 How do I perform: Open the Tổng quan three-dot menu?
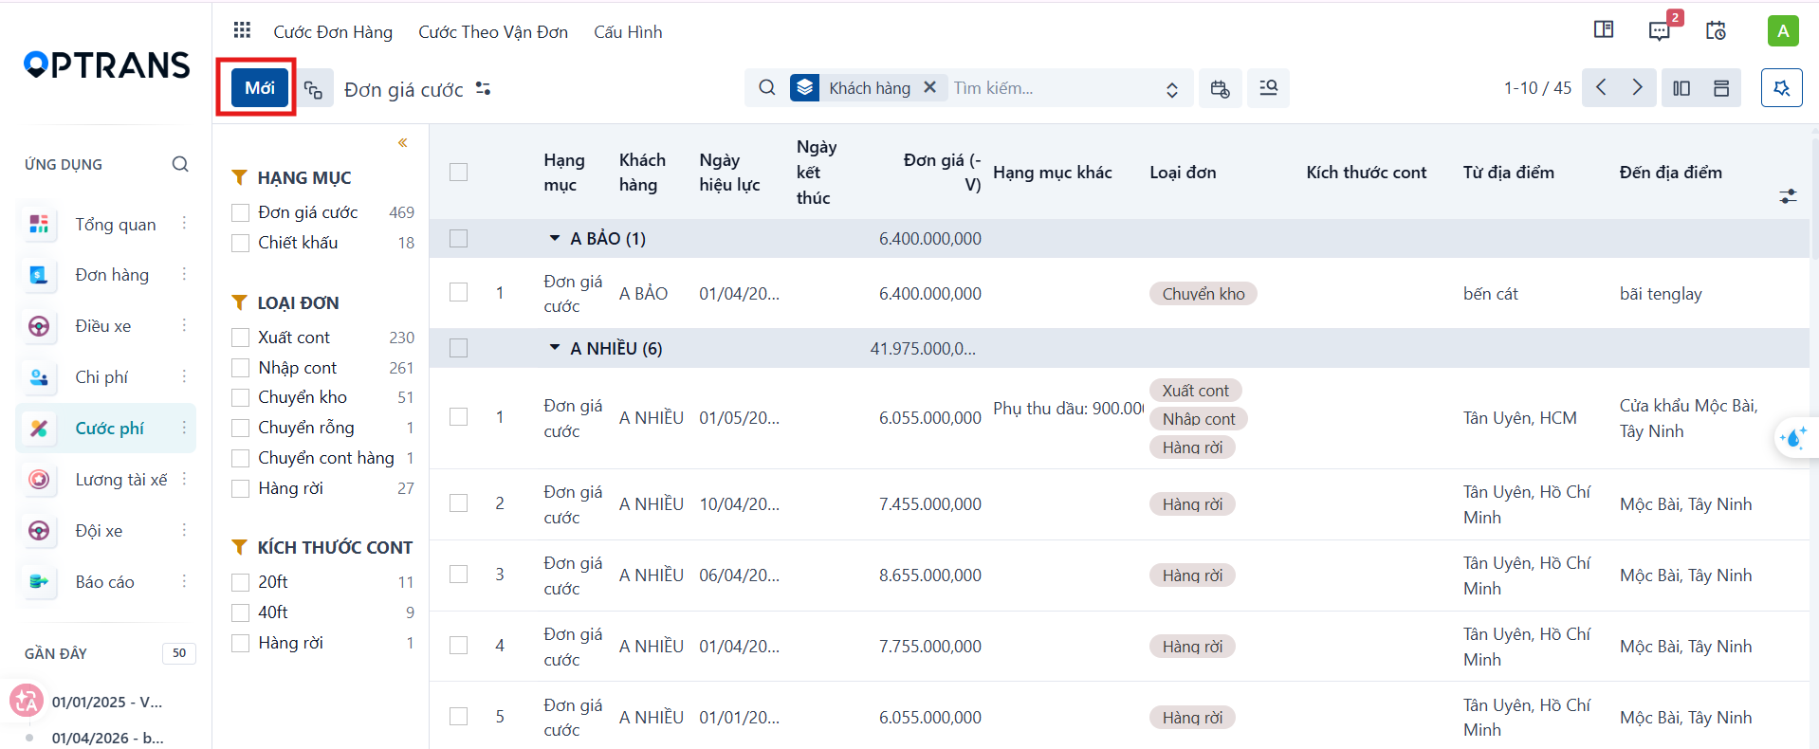(x=184, y=224)
